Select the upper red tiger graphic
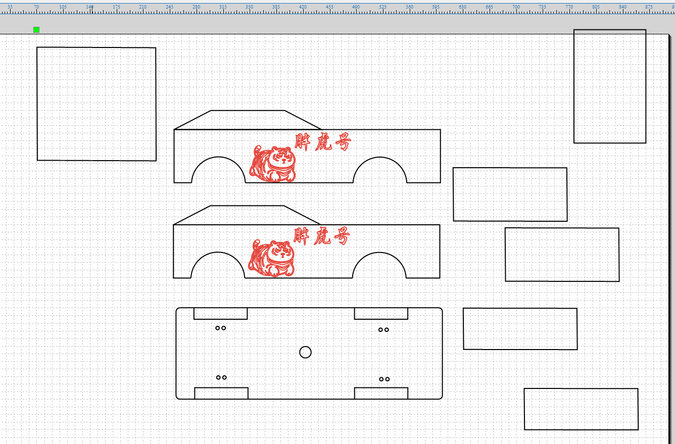 pyautogui.click(x=273, y=164)
